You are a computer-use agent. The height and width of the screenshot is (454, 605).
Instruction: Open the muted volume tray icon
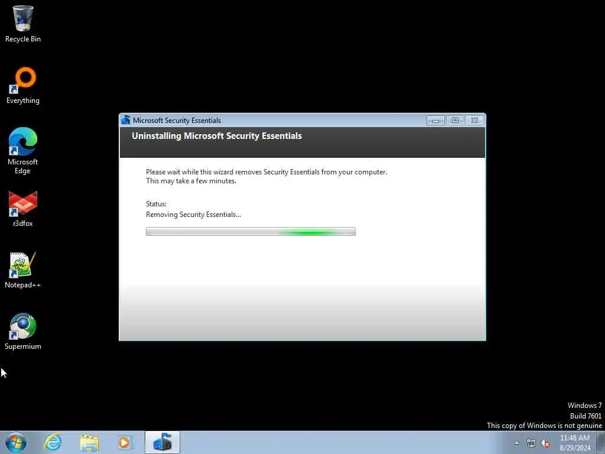point(545,443)
